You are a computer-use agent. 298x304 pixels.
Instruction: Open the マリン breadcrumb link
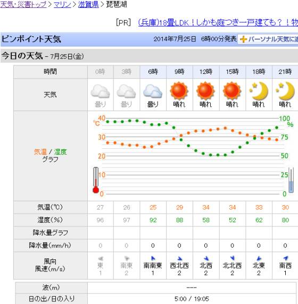click(x=62, y=4)
